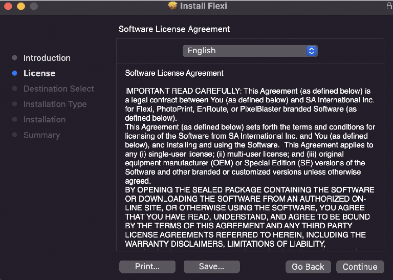393x280 pixels.
Task: Click the Install Flexi window title
Action: coord(203,6)
